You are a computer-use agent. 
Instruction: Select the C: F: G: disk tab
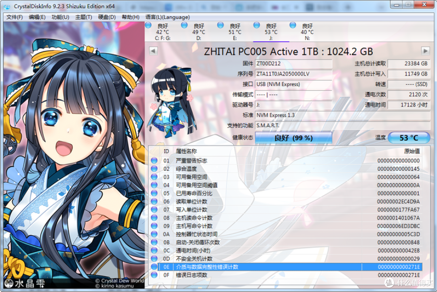pos(163,32)
